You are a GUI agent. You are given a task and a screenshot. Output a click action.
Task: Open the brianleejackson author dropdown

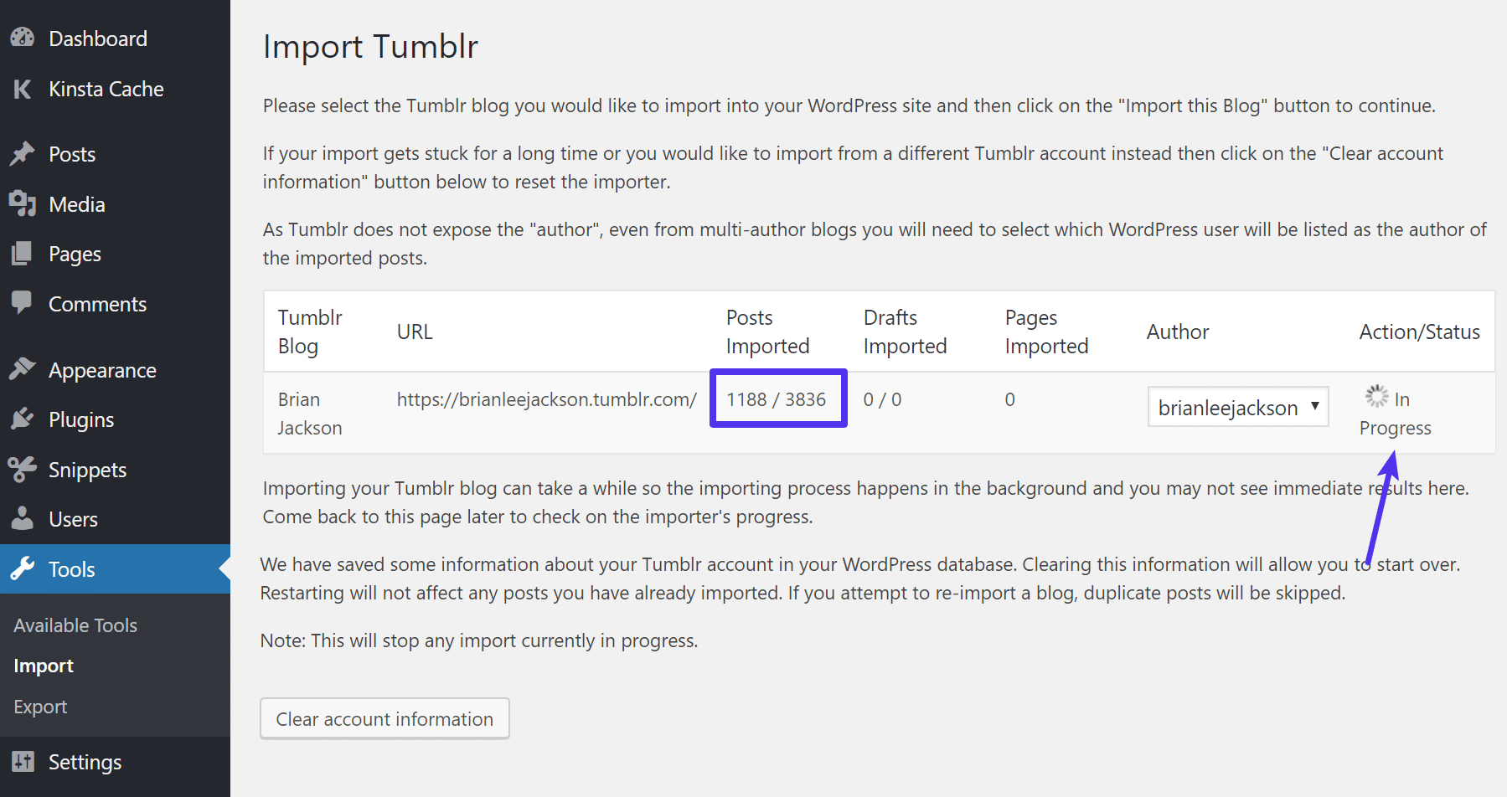(x=1237, y=407)
